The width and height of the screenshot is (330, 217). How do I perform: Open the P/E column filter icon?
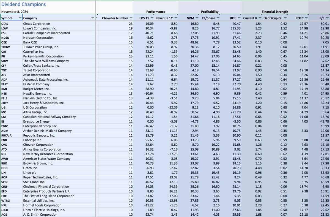[327, 18]
